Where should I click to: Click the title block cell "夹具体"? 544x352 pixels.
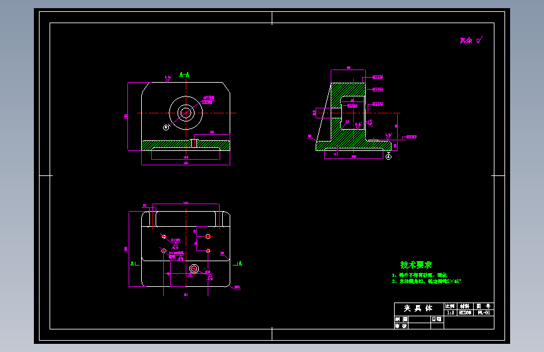[419, 308]
